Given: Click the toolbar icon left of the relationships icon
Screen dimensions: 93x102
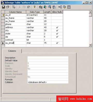Looking at the screenshot, I should coord(54,7).
